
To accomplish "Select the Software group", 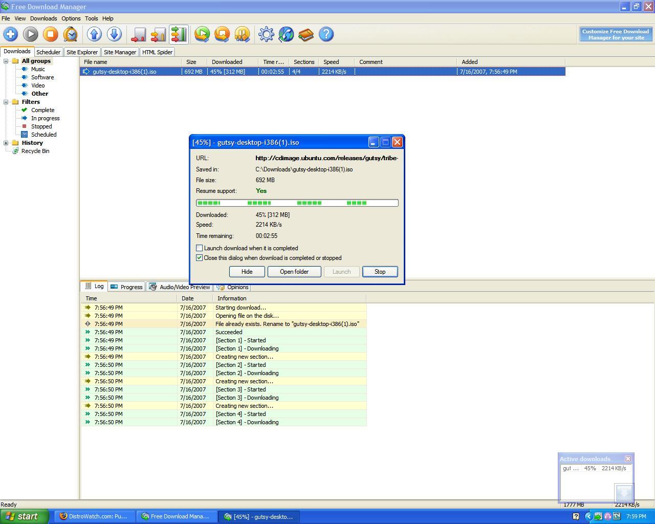I will click(42, 77).
